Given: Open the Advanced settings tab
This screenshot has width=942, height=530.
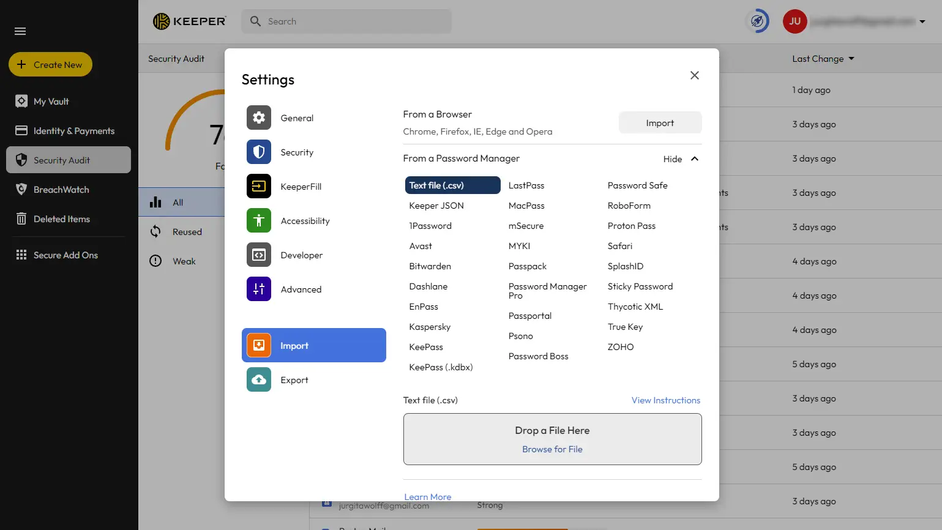Looking at the screenshot, I should (314, 289).
